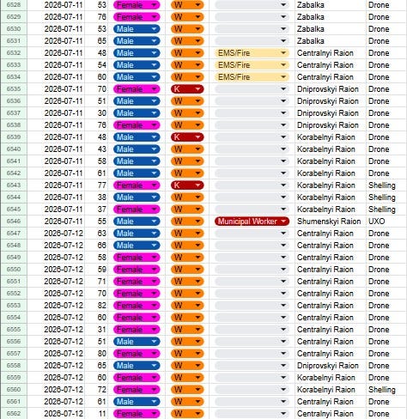Click the UXO cell in row 6546
Viewport: 407px width, 419px height.
[386, 222]
